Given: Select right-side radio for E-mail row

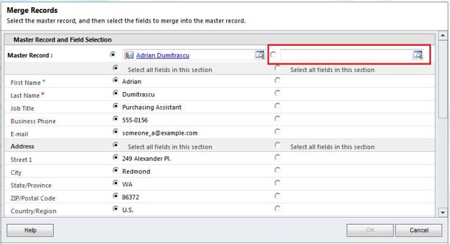Looking at the screenshot, I should (277, 132).
